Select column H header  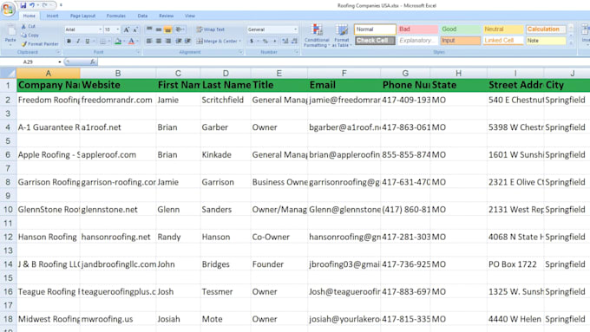[x=458, y=74]
